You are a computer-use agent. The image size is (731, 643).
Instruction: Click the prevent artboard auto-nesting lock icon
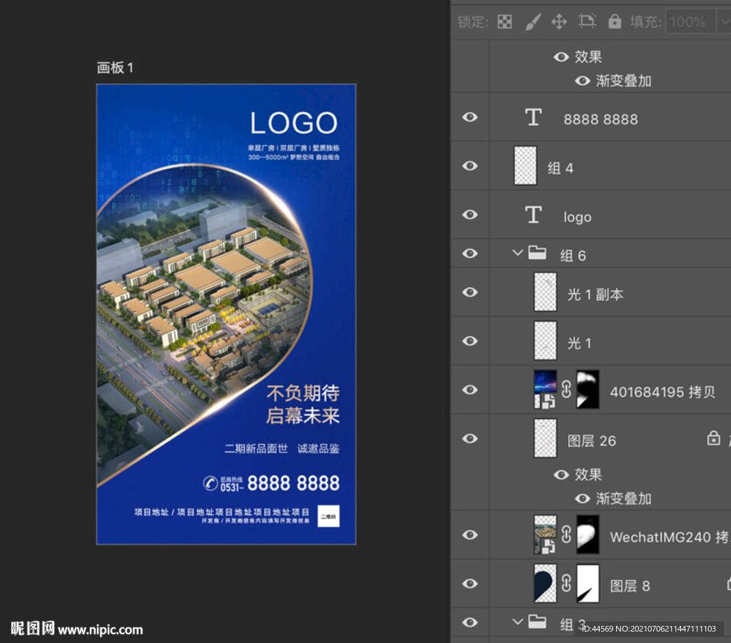click(x=587, y=21)
